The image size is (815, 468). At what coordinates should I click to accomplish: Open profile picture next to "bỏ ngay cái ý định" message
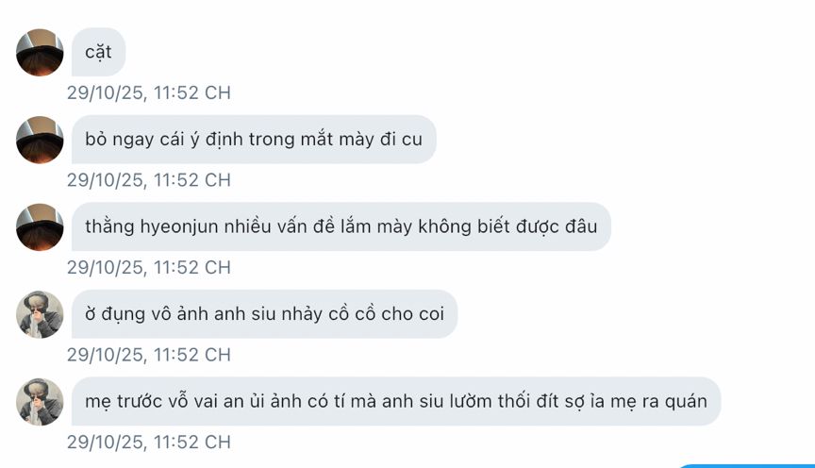click(x=40, y=140)
